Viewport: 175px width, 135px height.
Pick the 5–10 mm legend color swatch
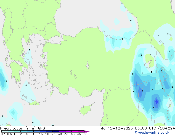click(30, 131)
